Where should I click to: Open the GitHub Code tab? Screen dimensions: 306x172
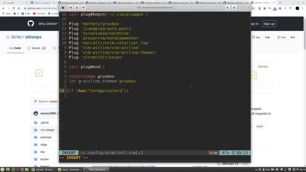pos(15,48)
